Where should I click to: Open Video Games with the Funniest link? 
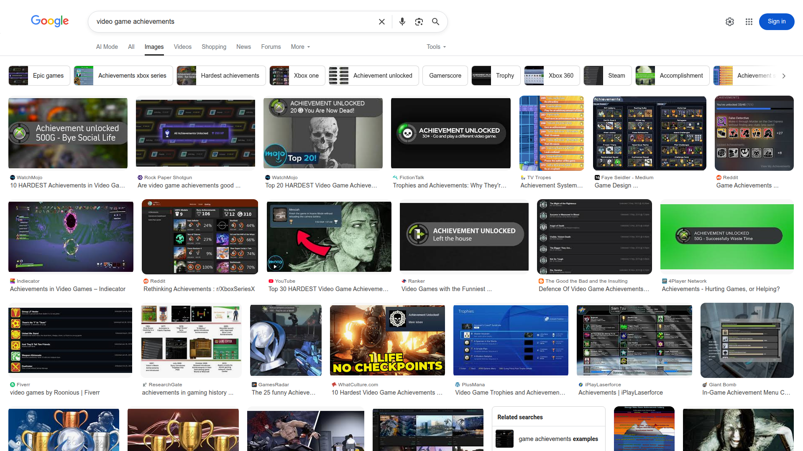(447, 289)
